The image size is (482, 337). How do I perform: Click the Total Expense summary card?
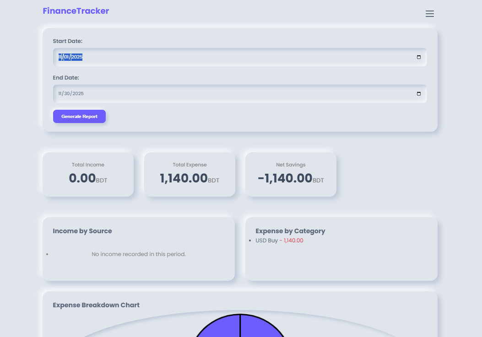pos(190,174)
